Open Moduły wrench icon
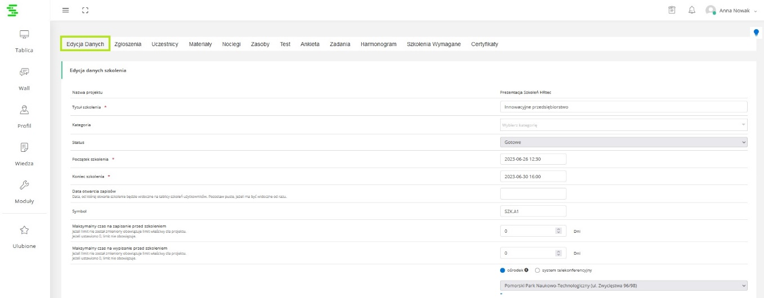The image size is (764, 298). [x=24, y=192]
